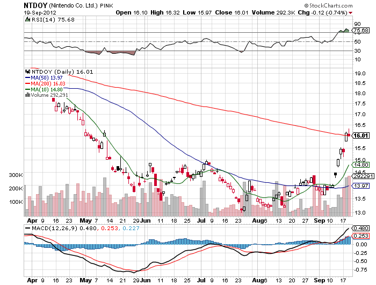
Task: Click the 16.01 last price tag on axis
Action: (360, 136)
